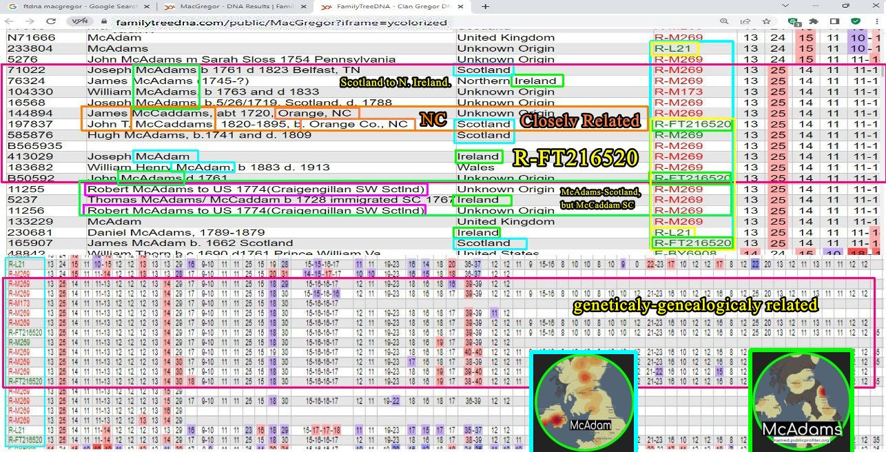Screen dimensions: 886x452
Task: View site info via padlock icon
Action: click(x=105, y=22)
